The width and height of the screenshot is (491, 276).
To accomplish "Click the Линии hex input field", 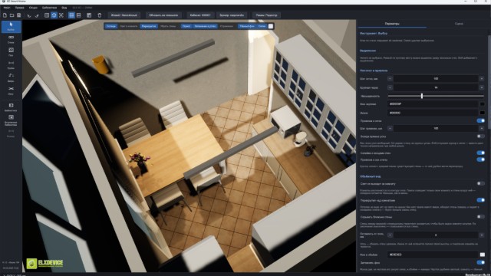I will 433,113.
